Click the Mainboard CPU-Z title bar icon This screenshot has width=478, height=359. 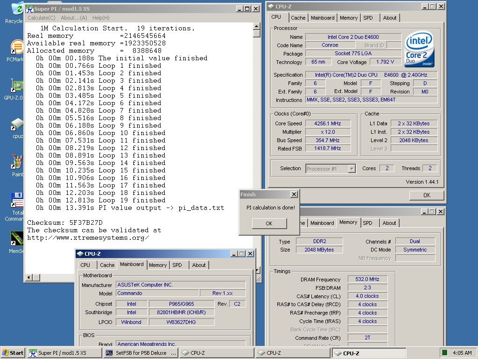pos(80,254)
